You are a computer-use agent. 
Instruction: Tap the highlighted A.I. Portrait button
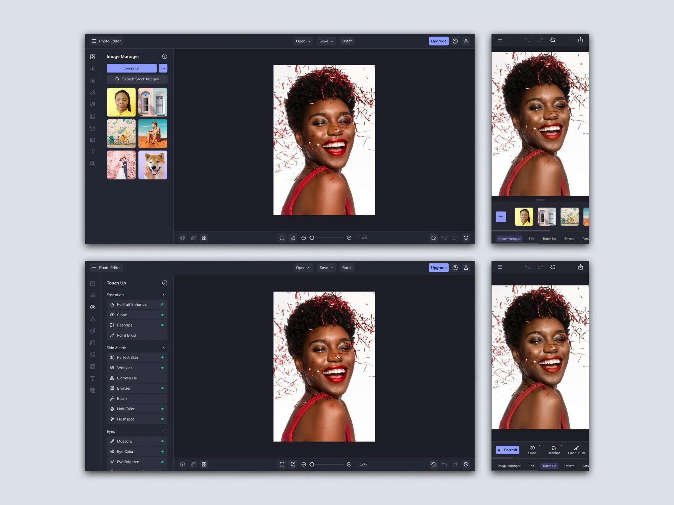coord(507,450)
